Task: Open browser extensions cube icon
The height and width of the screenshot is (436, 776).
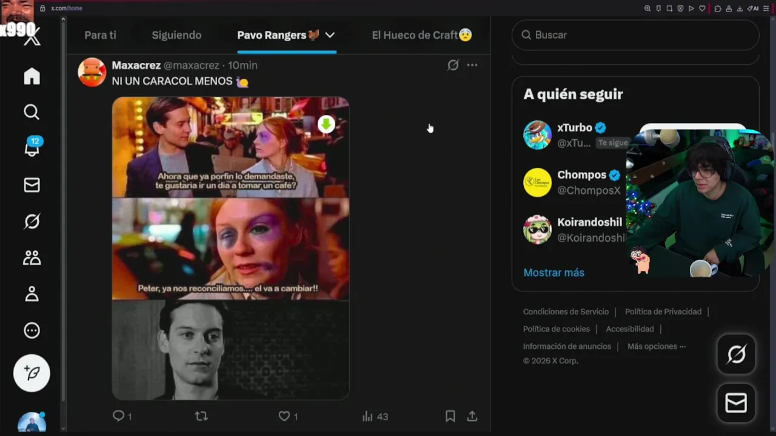Action: pyautogui.click(x=718, y=8)
